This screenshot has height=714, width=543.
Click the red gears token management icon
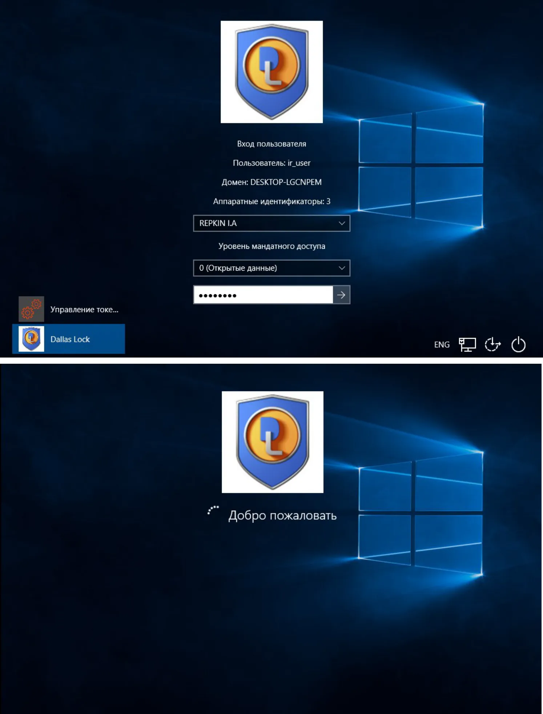[x=31, y=309]
